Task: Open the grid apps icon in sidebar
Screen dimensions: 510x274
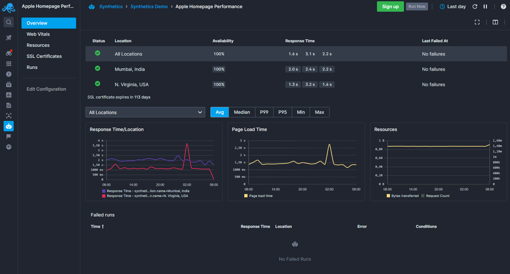Action: pyautogui.click(x=9, y=64)
